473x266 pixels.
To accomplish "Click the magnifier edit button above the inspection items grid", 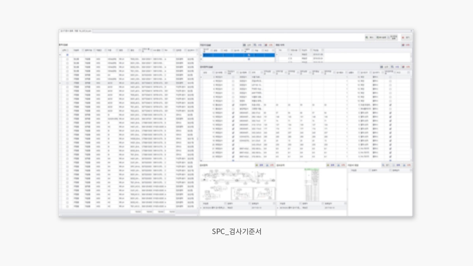I will click(395, 67).
